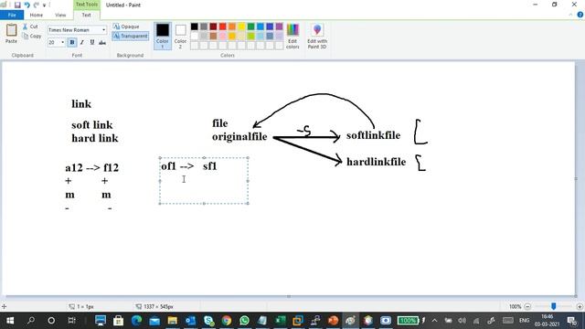Toggle Bold formatting

point(72,43)
